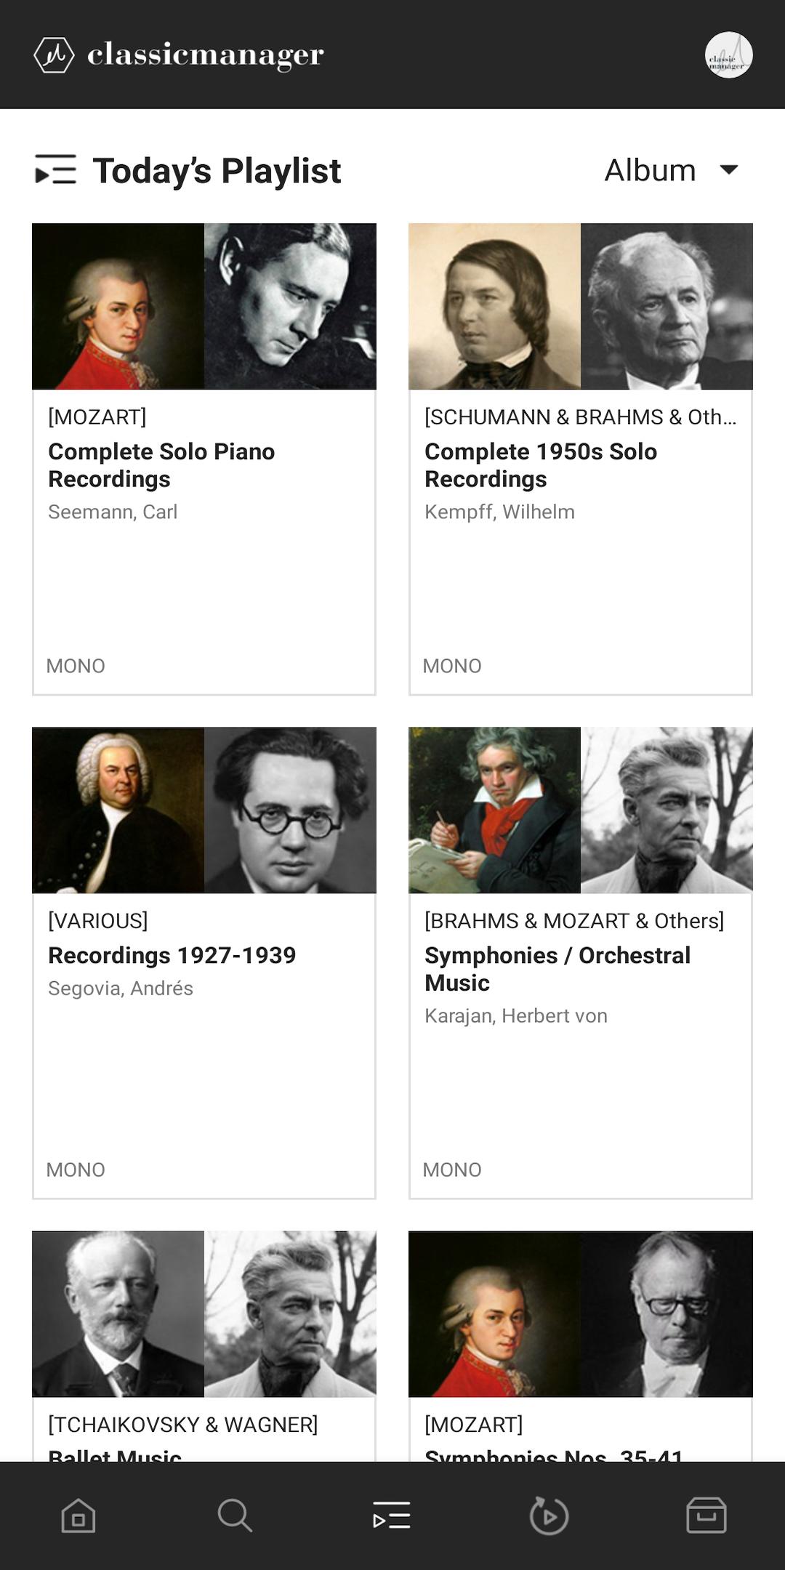Tap the Today's Playlist list icon

point(56,170)
